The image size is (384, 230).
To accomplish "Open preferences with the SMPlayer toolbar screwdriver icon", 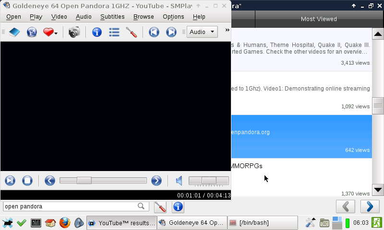I will 132,32.
